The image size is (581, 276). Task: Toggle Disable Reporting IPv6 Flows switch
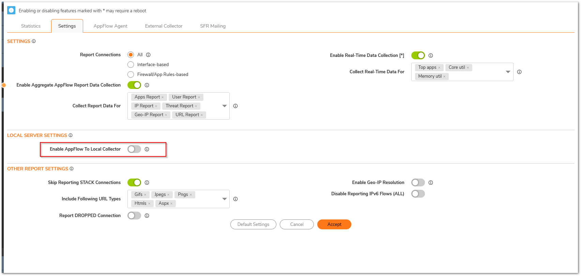[418, 194]
